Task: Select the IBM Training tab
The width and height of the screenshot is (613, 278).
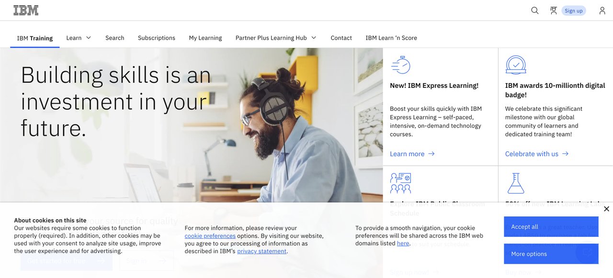Action: click(x=35, y=38)
